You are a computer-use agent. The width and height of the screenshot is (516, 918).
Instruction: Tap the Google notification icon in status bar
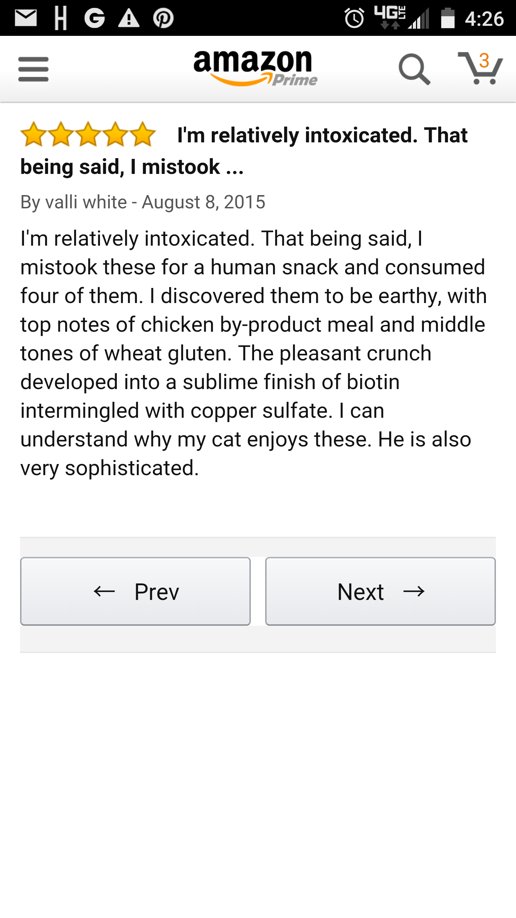[95, 18]
